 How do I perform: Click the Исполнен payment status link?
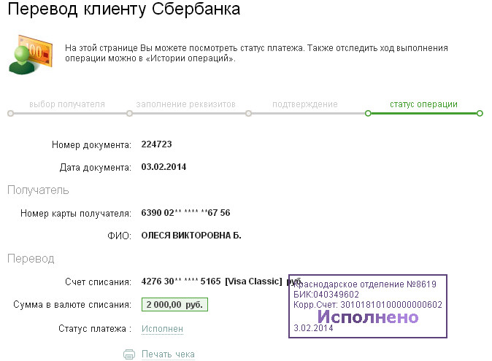coord(162,329)
